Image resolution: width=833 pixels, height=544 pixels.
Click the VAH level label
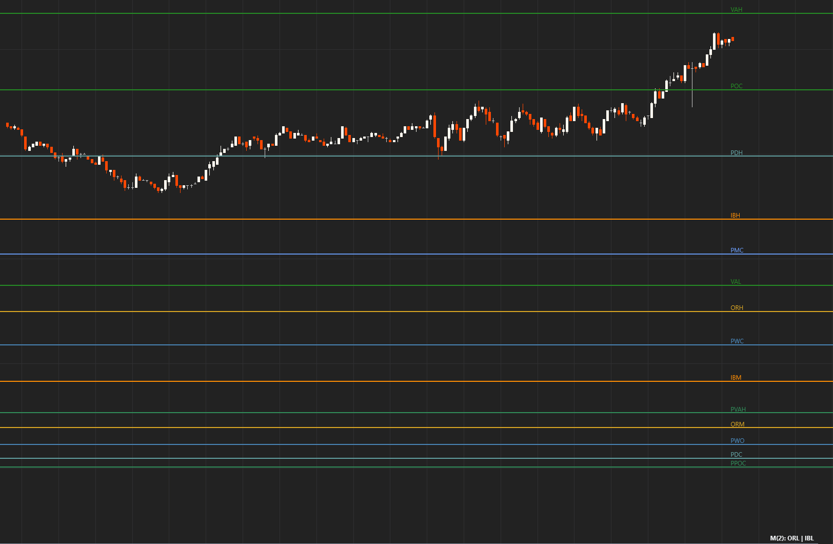pos(736,10)
